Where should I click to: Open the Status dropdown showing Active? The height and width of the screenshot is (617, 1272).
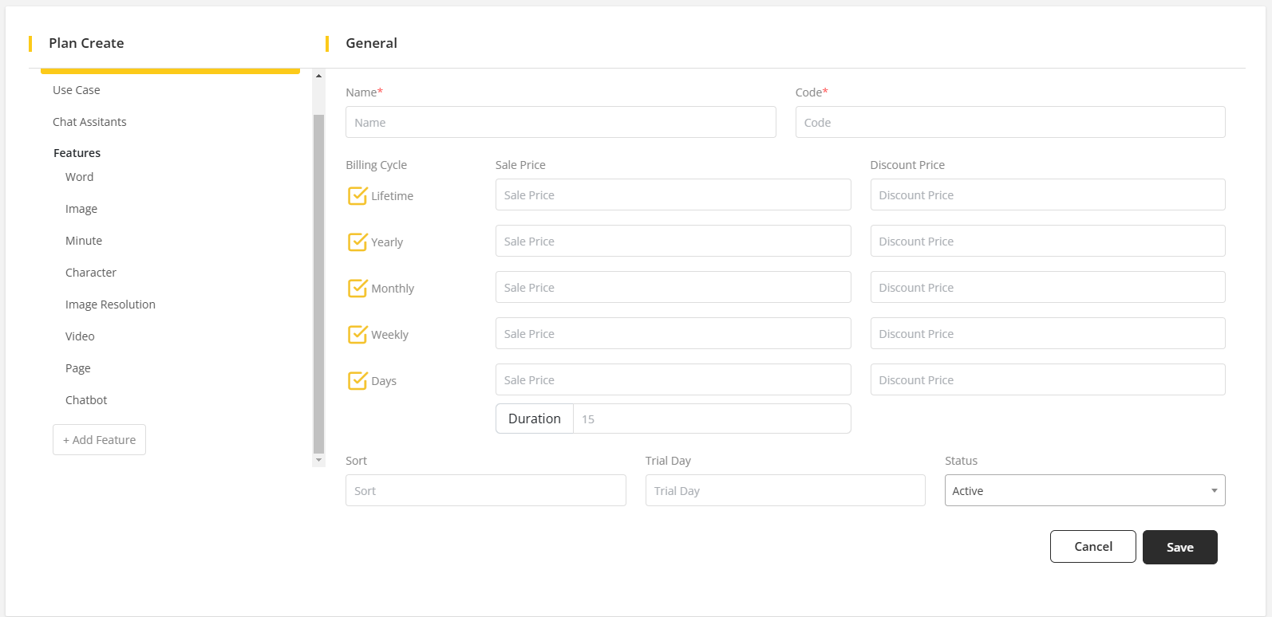pos(1084,491)
